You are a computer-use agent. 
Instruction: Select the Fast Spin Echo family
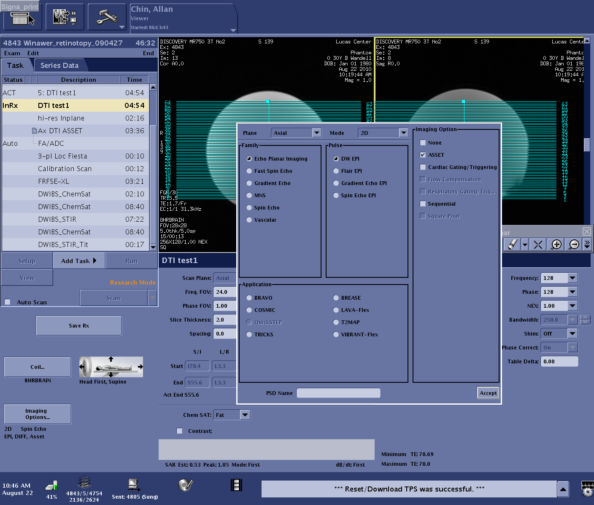coord(249,171)
